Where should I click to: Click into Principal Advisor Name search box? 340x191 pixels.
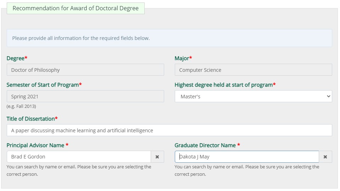pyautogui.click(x=79, y=157)
